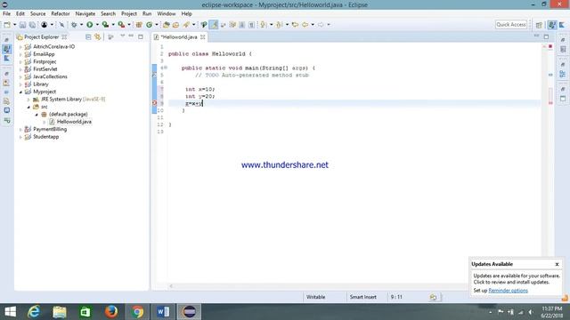This screenshot has width=570, height=320.
Task: Select Helloworld.java in Project Explorer
Action: (74, 122)
